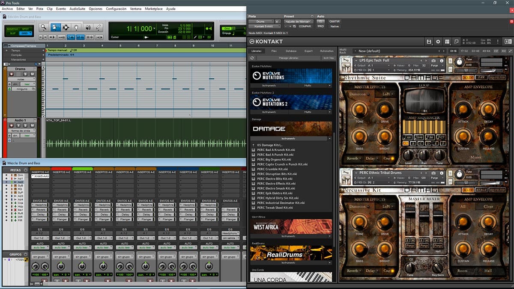Switch to Kontakt Automation tab
Screen dimensions: 514x289
(x=326, y=51)
